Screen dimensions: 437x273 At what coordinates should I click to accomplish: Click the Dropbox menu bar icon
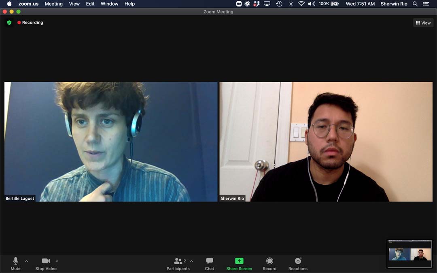pyautogui.click(x=257, y=4)
